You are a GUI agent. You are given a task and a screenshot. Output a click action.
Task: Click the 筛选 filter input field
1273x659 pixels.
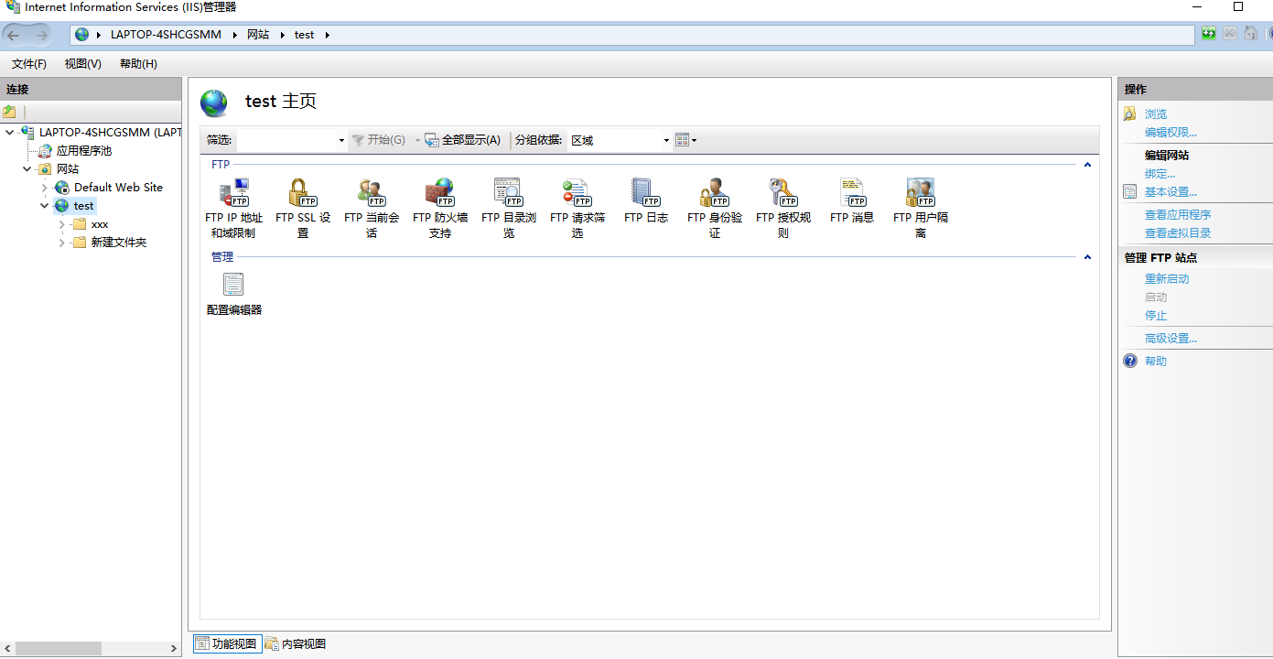point(286,140)
